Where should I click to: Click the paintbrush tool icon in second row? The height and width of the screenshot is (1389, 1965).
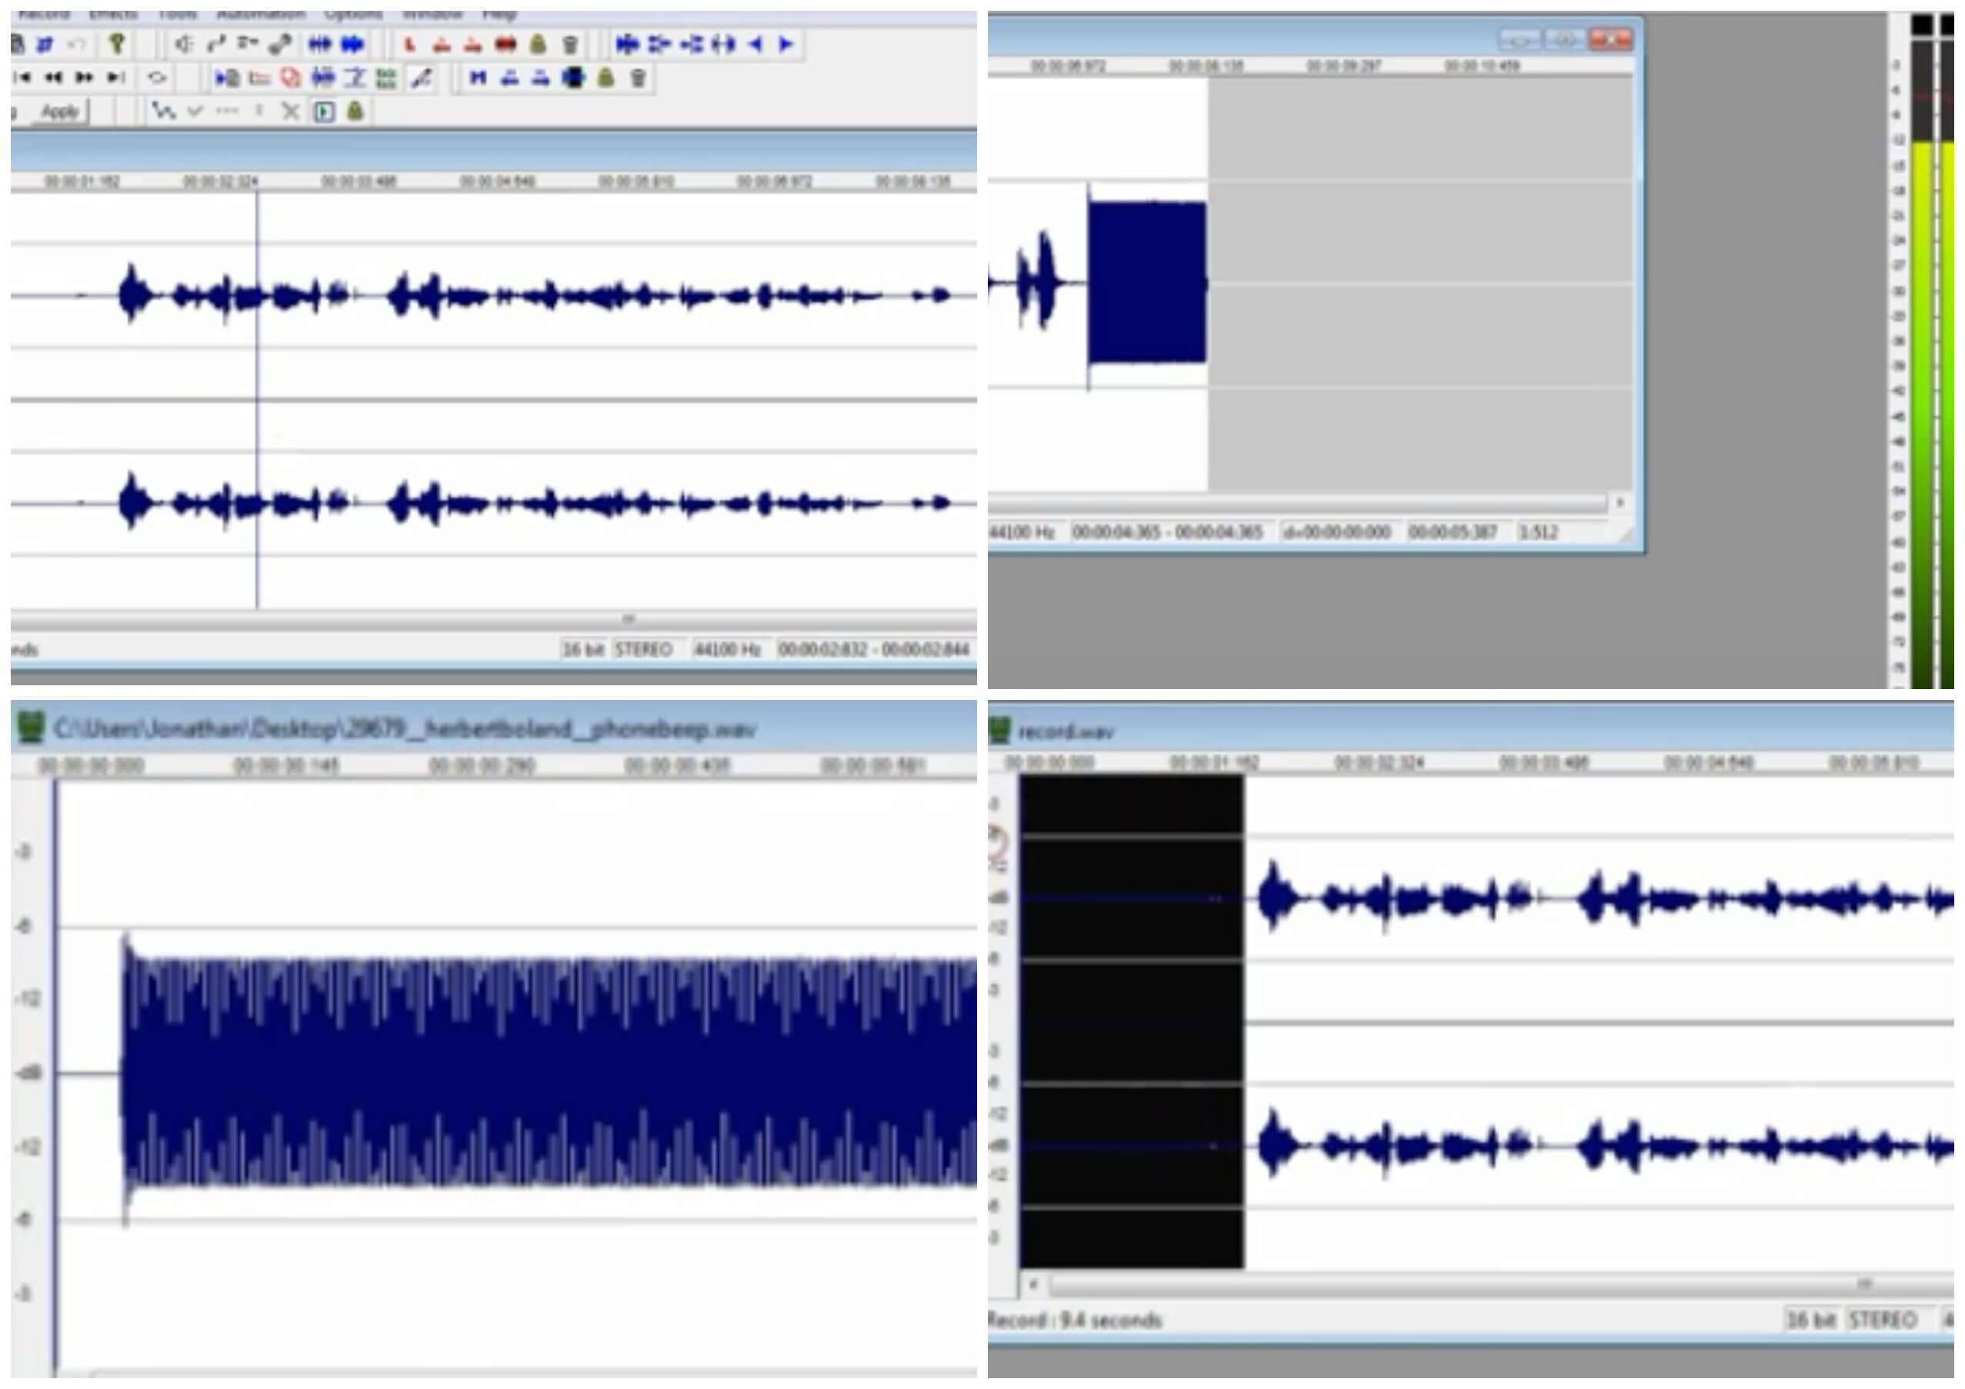pos(420,78)
